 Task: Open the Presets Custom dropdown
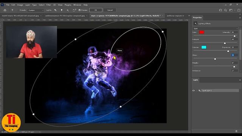click(x=36, y=10)
